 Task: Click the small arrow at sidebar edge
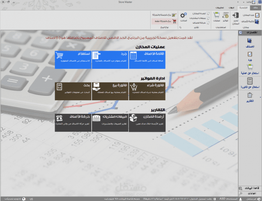[260, 97]
